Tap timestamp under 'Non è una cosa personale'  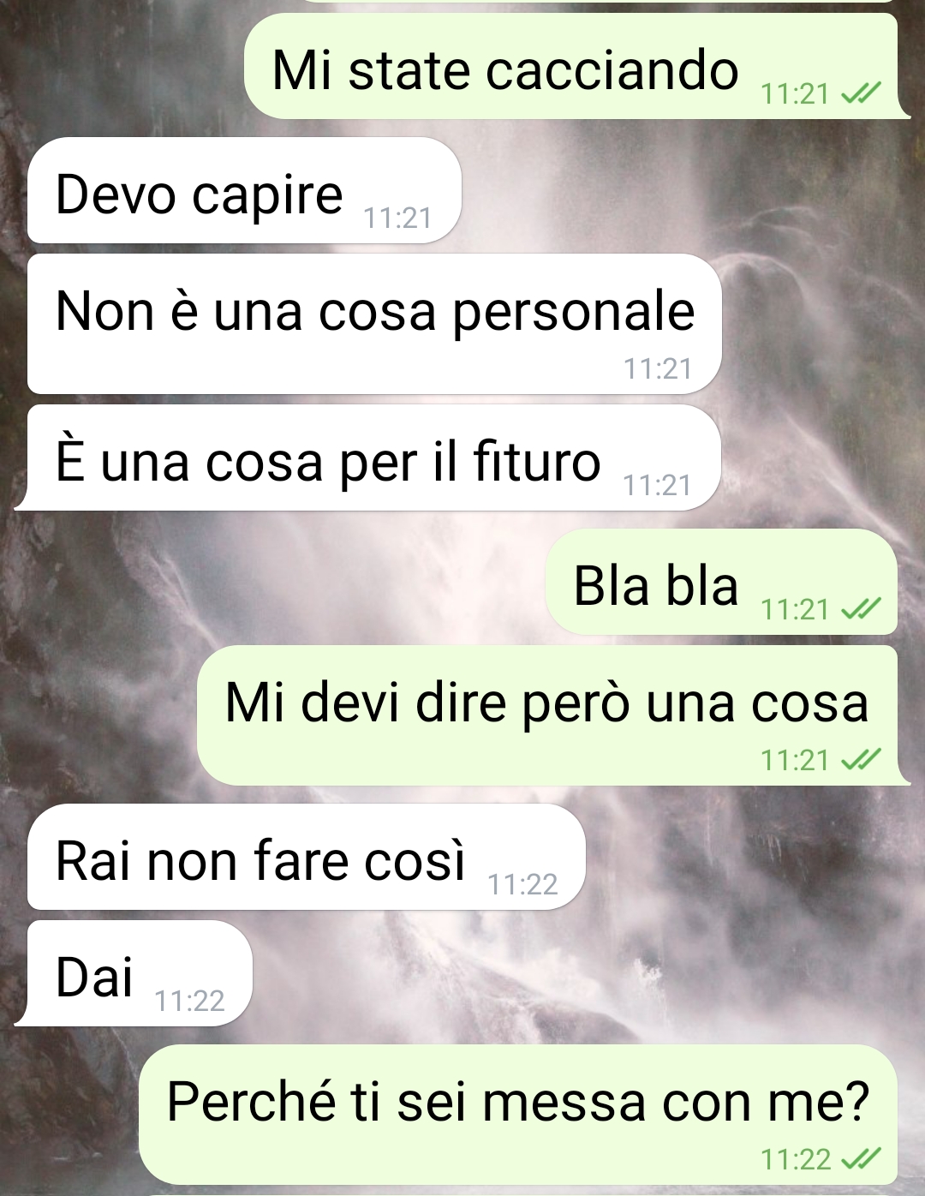point(658,368)
